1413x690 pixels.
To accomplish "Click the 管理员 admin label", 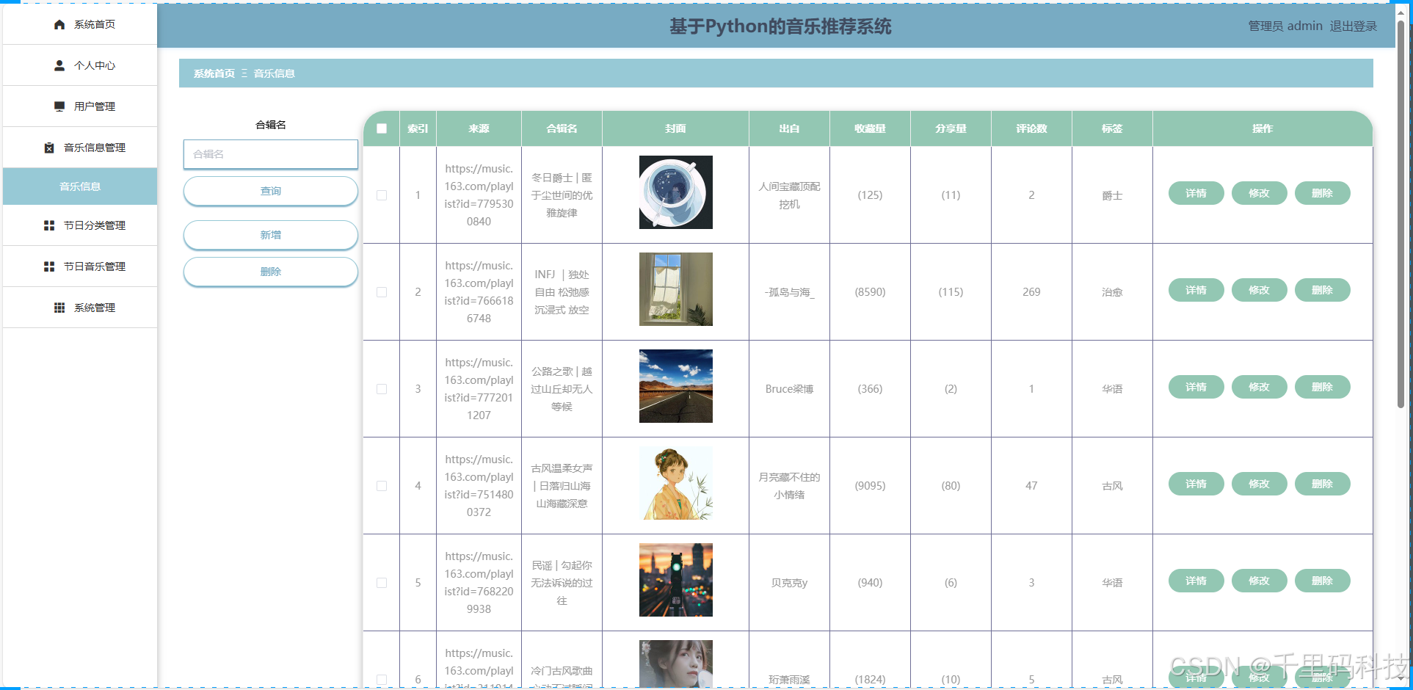I will [1285, 26].
